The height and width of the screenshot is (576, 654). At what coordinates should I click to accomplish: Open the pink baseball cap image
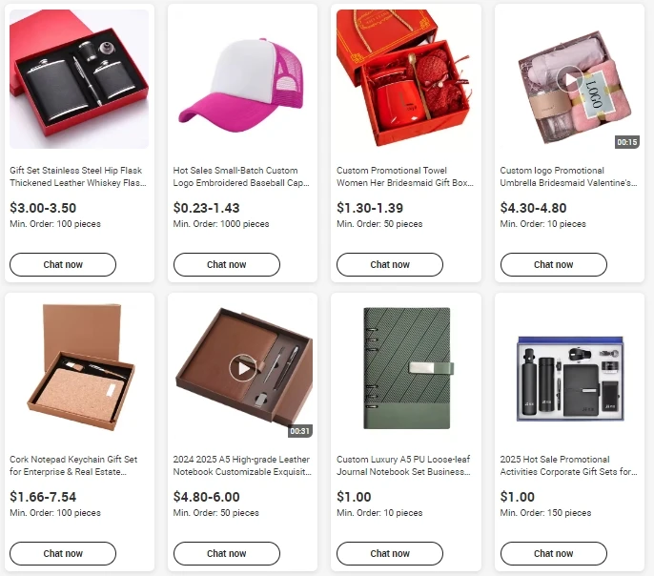(x=243, y=79)
